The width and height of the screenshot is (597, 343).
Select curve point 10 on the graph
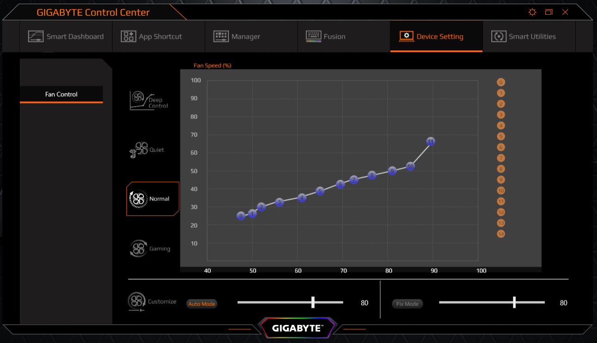[411, 166]
